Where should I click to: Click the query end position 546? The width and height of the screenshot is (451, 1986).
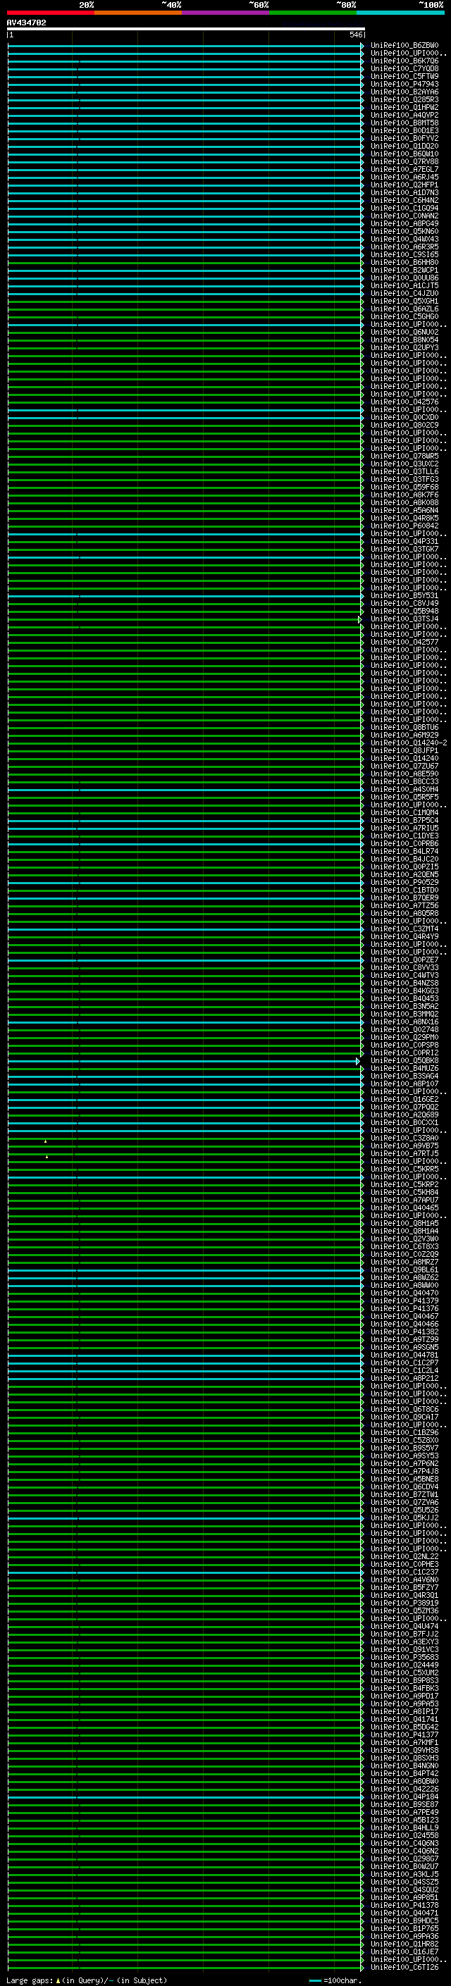356,35
